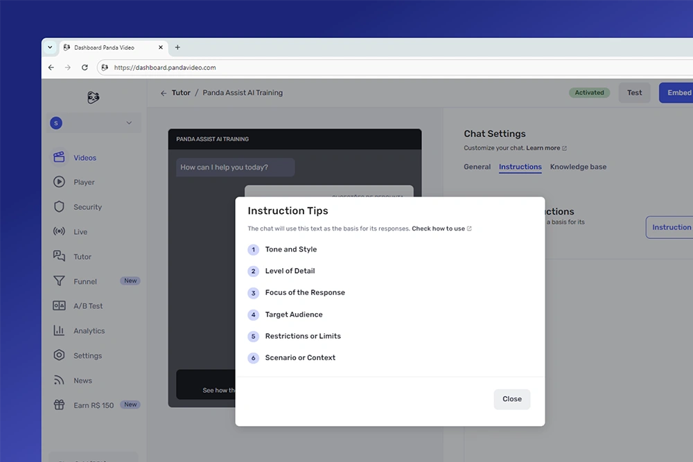Open the browser tab list dropdown arrow
Screen dimensions: 693x462
point(50,47)
